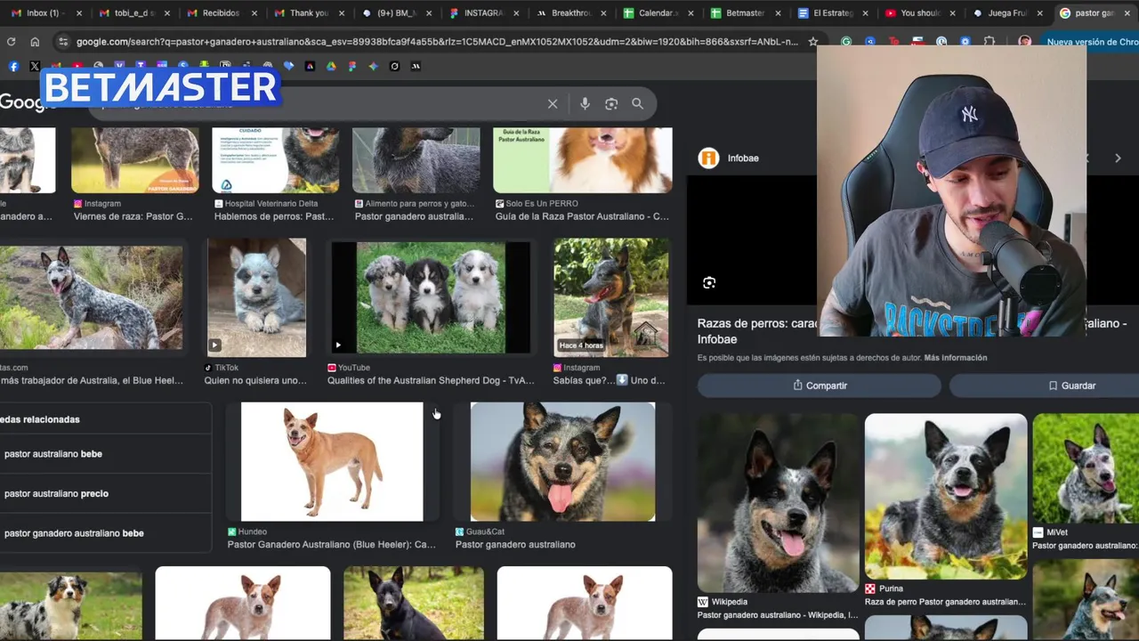Open site information icon in address bar

click(x=62, y=42)
